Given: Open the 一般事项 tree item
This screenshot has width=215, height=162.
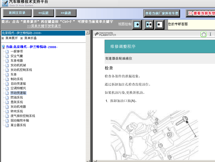Looking at the screenshot, I should 17,51.
